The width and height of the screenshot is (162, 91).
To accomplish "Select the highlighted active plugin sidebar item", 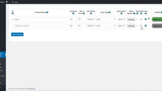I will tap(3, 55).
